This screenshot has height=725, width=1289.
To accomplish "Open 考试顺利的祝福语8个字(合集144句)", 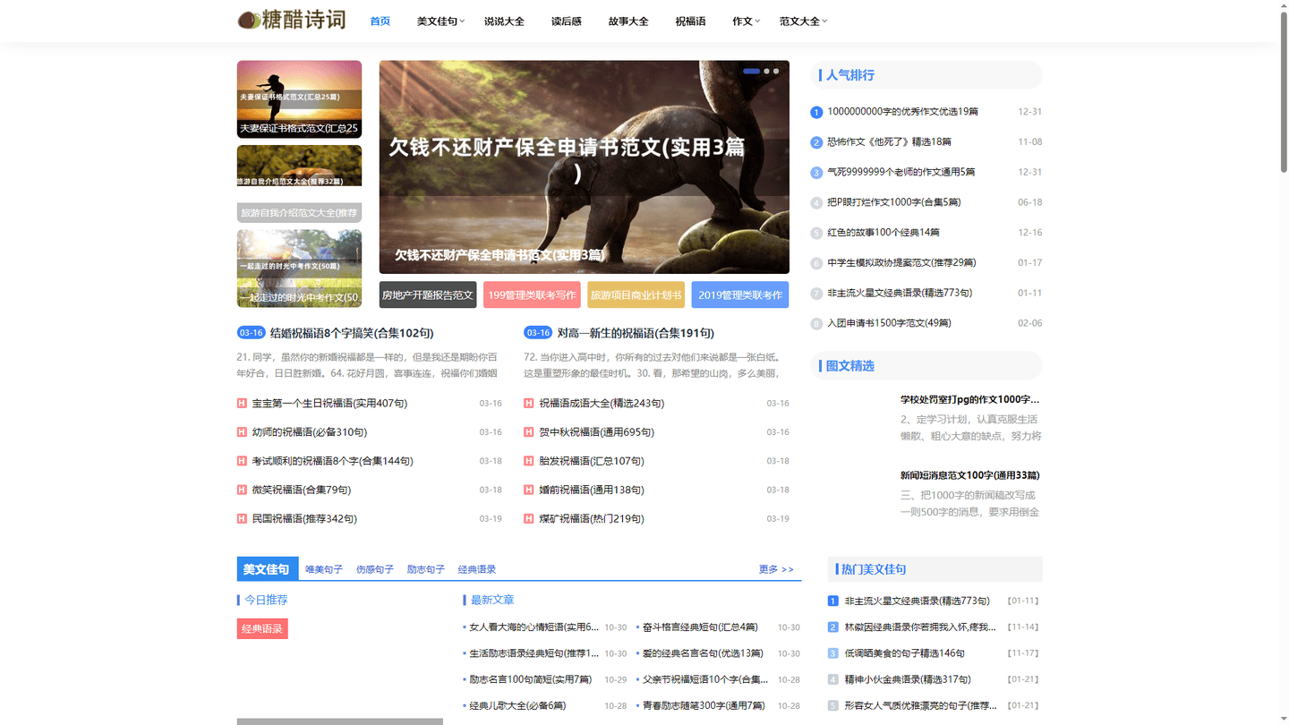I will coord(333,461).
